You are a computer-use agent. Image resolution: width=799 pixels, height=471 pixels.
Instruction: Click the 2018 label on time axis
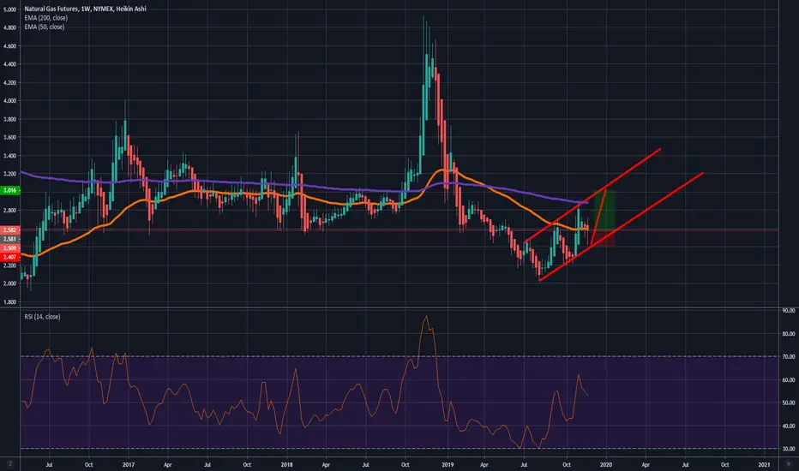click(x=287, y=464)
